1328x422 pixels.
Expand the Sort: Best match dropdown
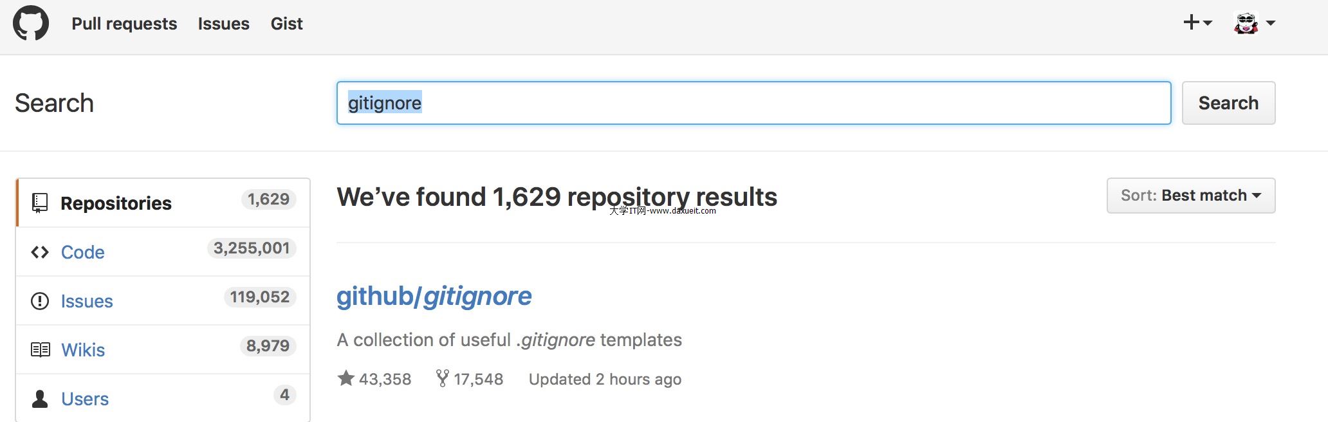click(1190, 196)
